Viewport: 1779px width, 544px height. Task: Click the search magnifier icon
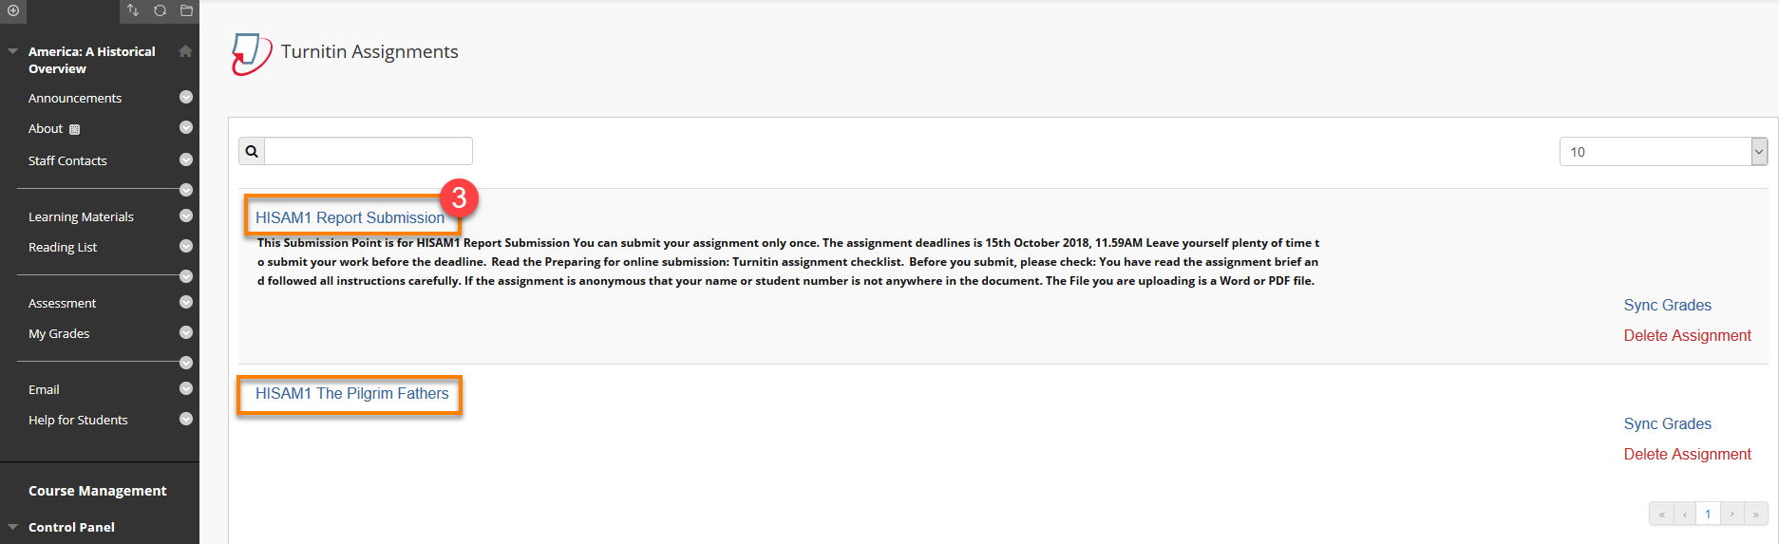point(252,151)
